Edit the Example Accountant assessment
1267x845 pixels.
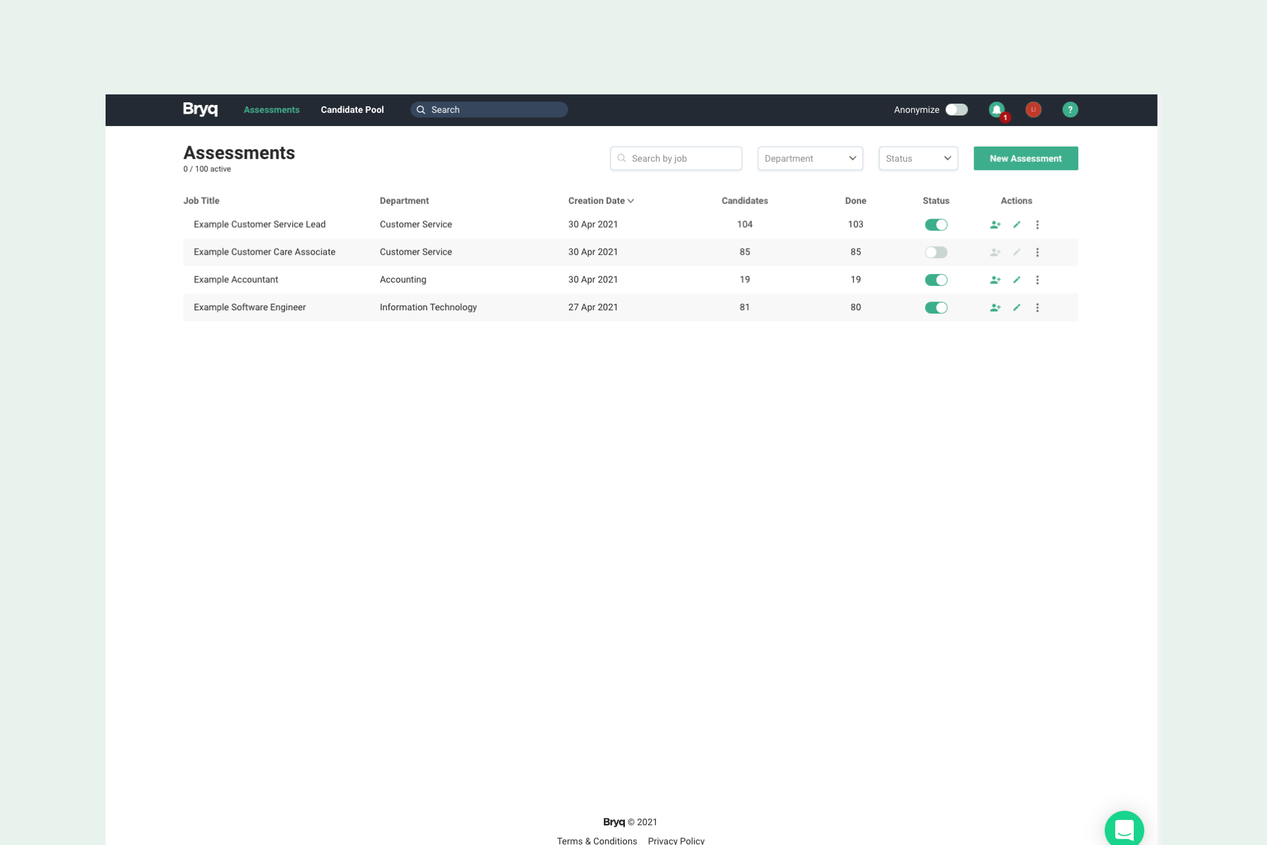tap(1017, 280)
